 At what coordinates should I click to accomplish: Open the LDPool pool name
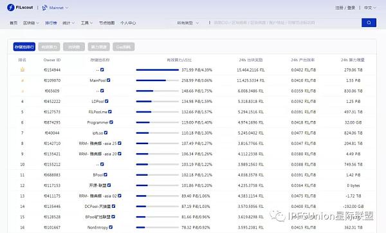98,102
